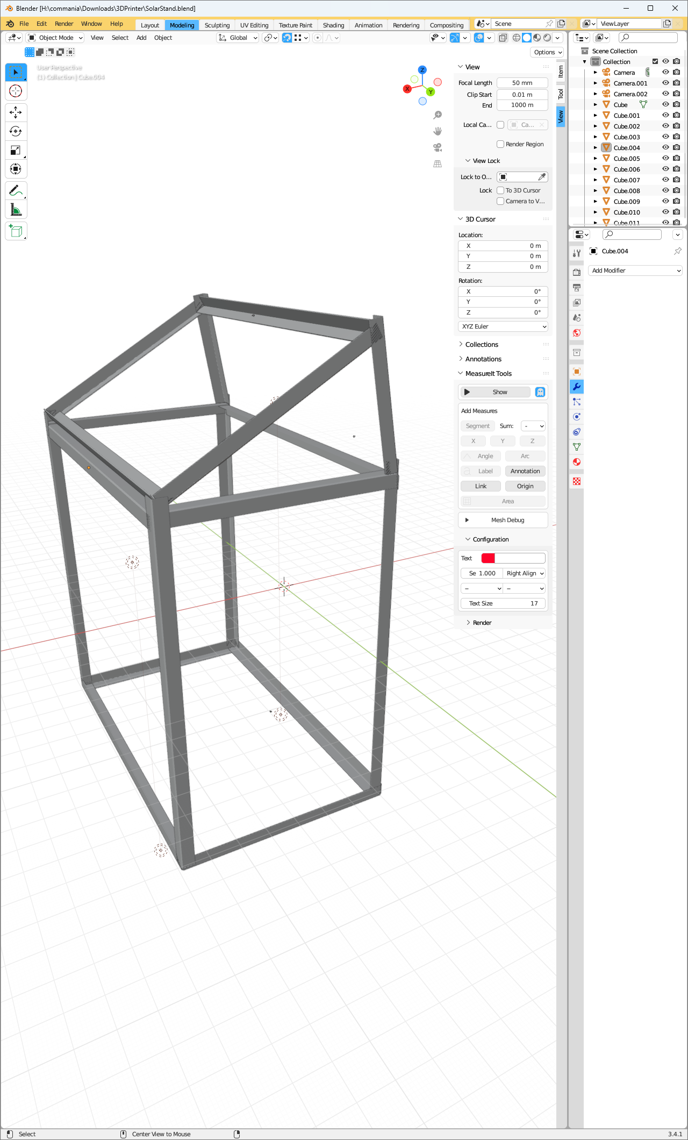
Task: Expand the Collections panel
Action: [x=482, y=345]
